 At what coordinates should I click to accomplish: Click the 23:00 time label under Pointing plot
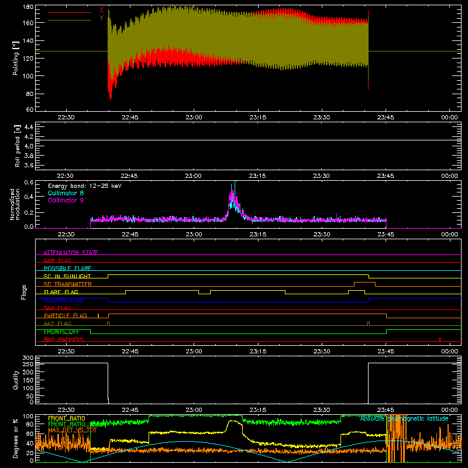pyautogui.click(x=194, y=118)
